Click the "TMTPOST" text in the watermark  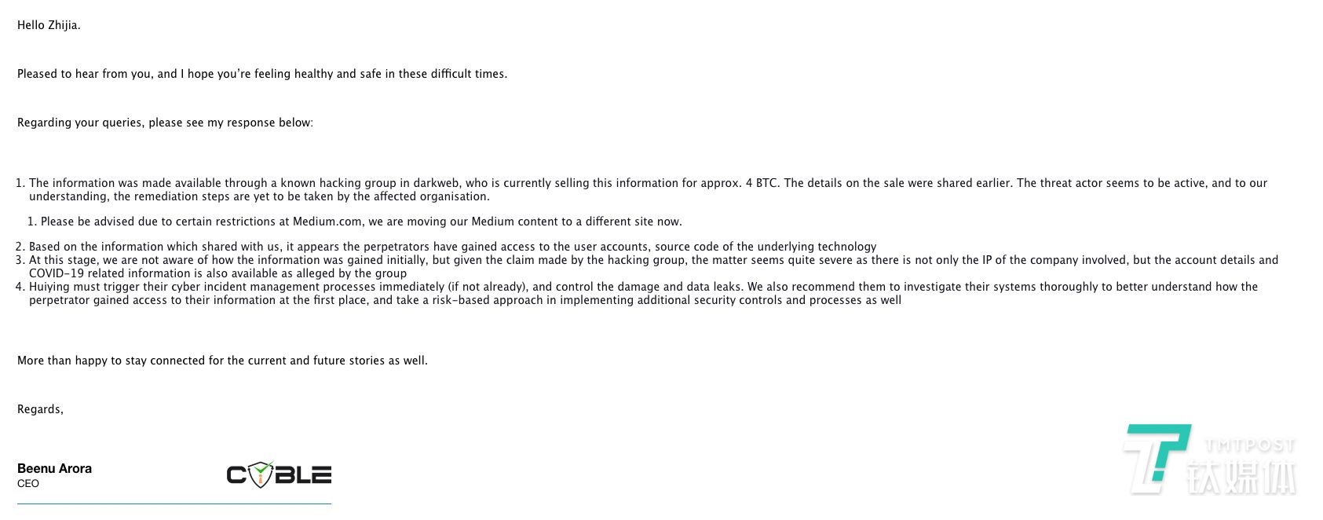coord(1249,445)
